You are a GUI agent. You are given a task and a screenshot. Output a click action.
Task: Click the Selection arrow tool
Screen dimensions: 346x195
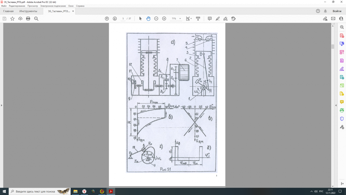(140, 18)
